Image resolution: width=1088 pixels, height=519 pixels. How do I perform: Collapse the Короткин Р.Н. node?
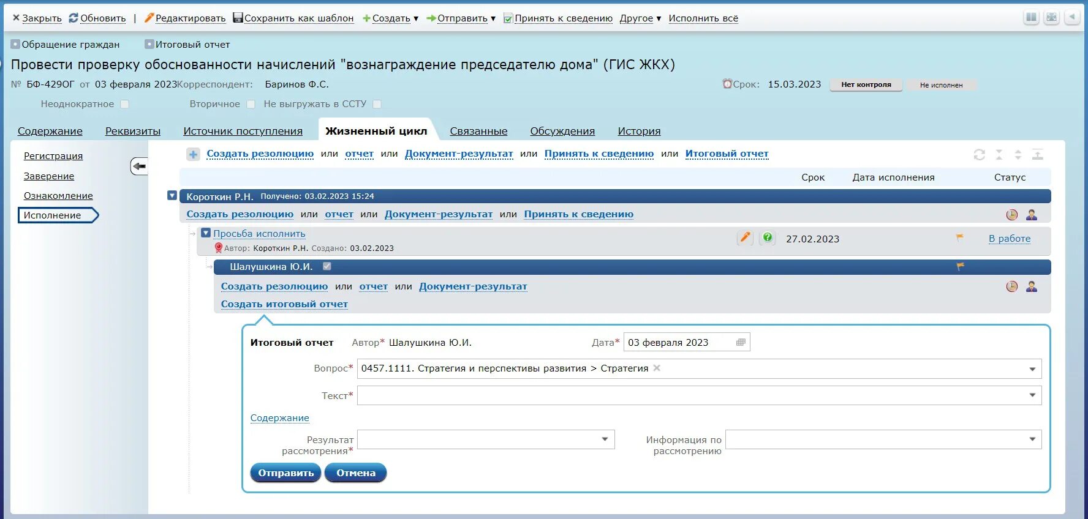tap(172, 195)
